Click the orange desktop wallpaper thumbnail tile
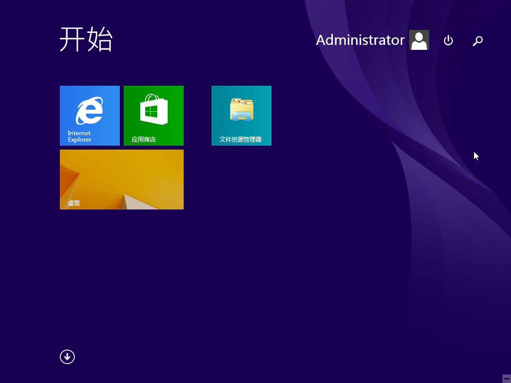 click(x=121, y=180)
